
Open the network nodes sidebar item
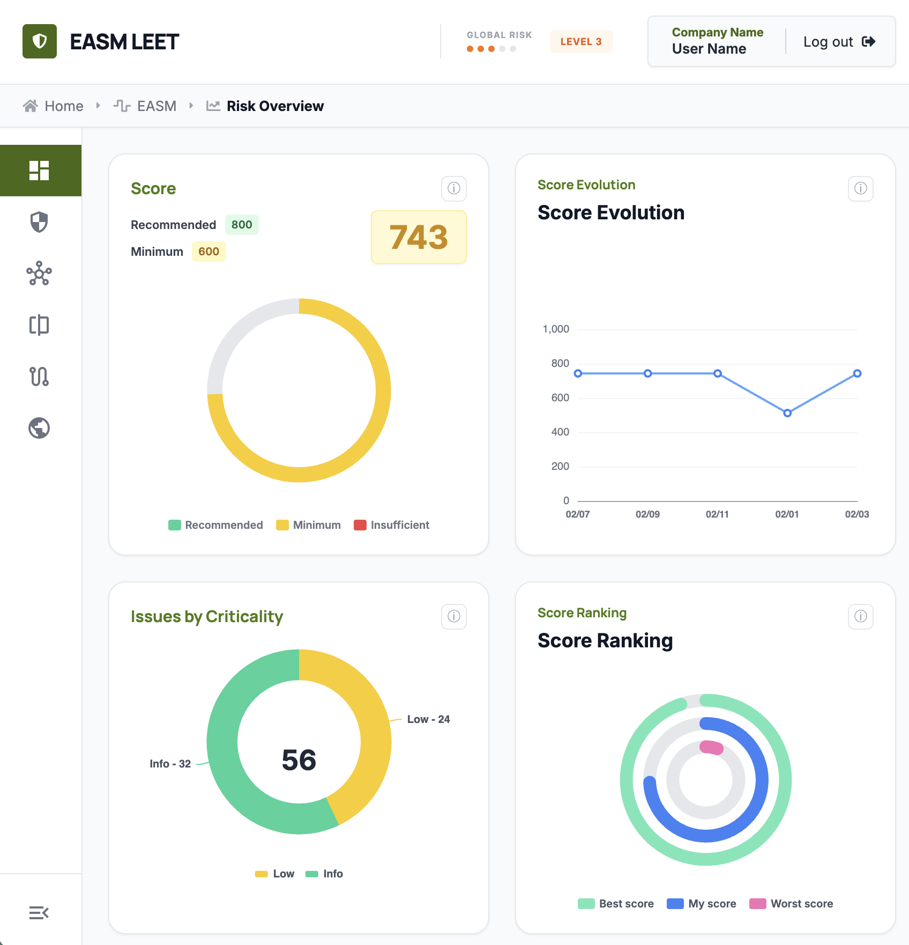[x=39, y=274]
